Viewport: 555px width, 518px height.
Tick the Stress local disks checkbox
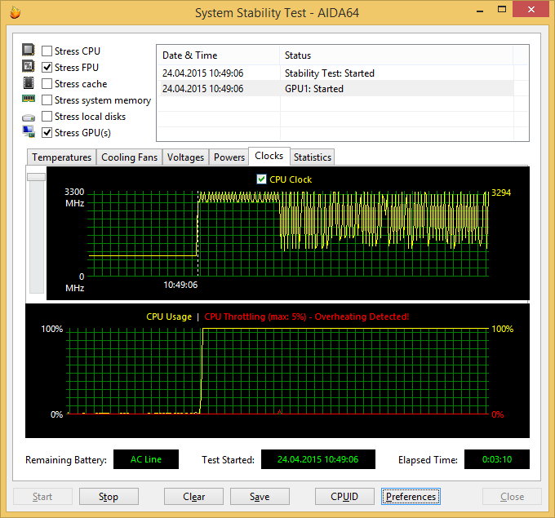[47, 117]
